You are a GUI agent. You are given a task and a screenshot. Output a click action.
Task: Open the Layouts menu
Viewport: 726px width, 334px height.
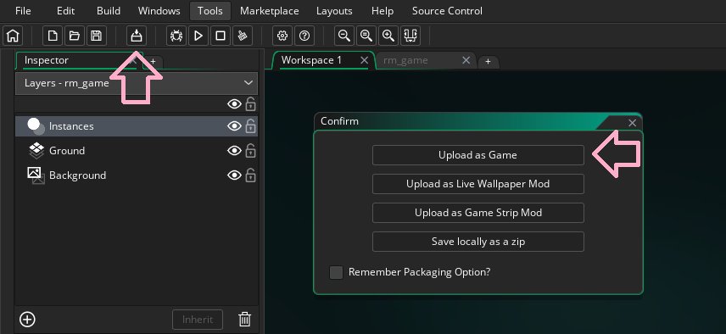coord(334,11)
